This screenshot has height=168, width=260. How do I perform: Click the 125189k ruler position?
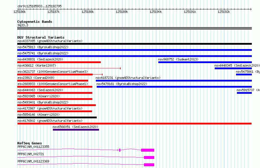[x=122, y=12]
